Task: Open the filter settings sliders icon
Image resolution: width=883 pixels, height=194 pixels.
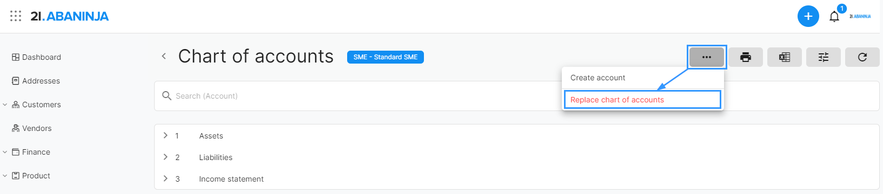Action: point(824,57)
